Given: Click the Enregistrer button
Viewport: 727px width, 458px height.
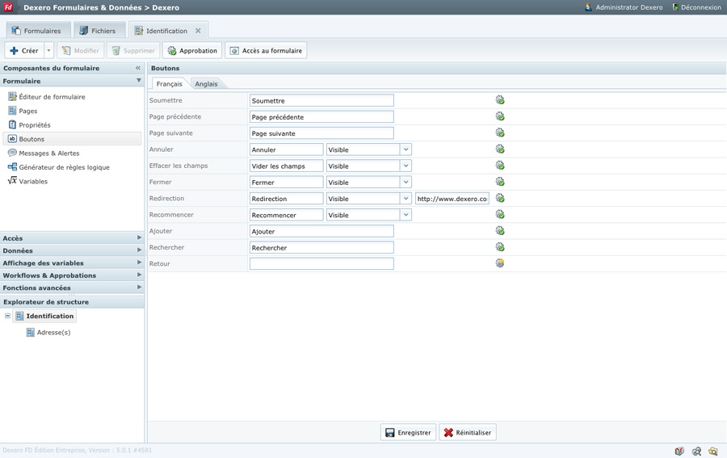Looking at the screenshot, I should [409, 432].
